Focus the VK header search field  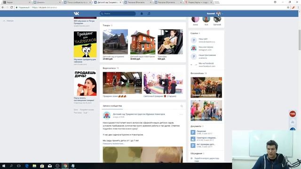(x=118, y=14)
